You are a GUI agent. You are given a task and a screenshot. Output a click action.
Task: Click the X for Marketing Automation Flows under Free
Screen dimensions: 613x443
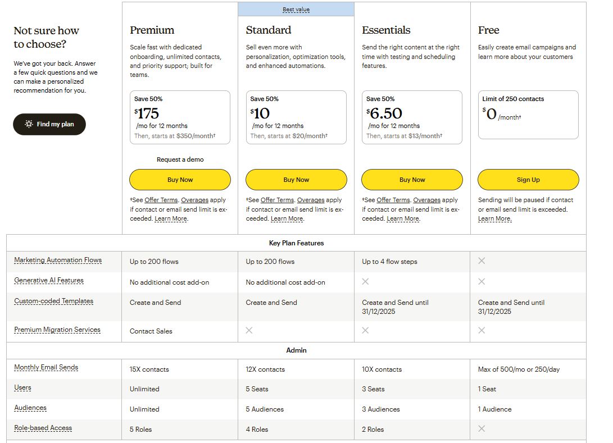click(482, 261)
